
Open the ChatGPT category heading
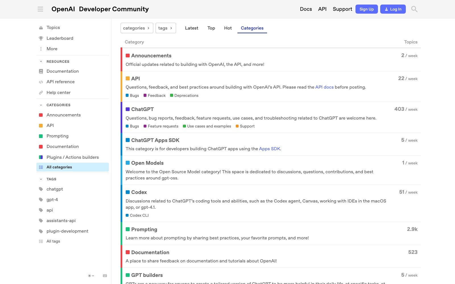pyautogui.click(x=142, y=109)
